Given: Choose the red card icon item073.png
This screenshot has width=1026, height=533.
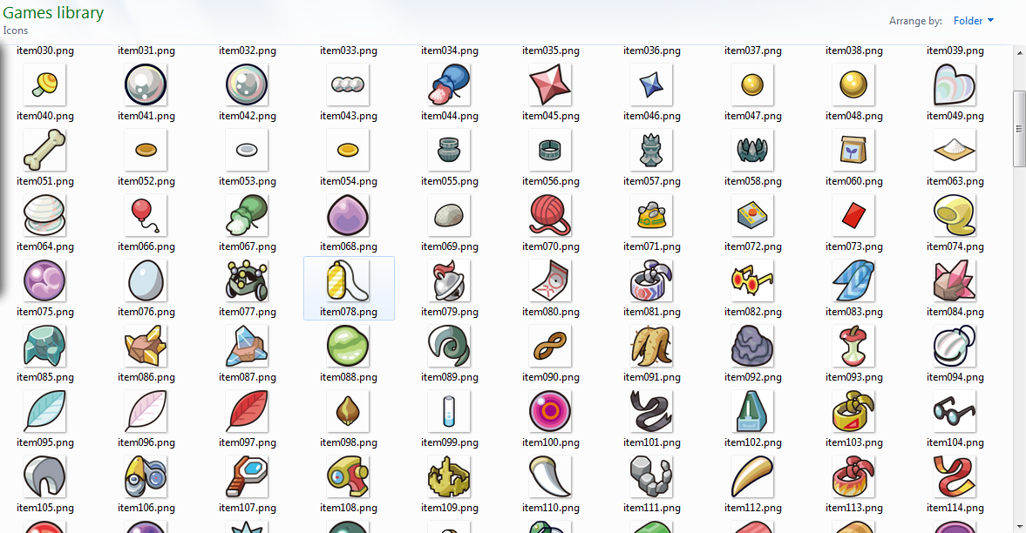Looking at the screenshot, I should coord(854,215).
